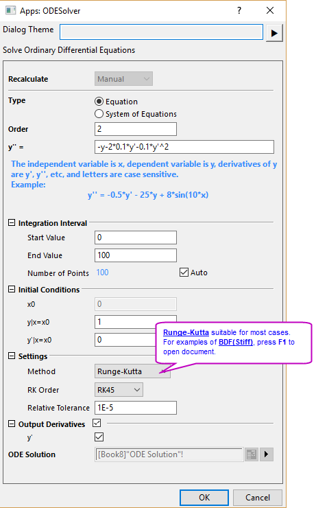Click the y'|x=x0 initial value field
This screenshot has width=316, height=508.
[x=125, y=340]
